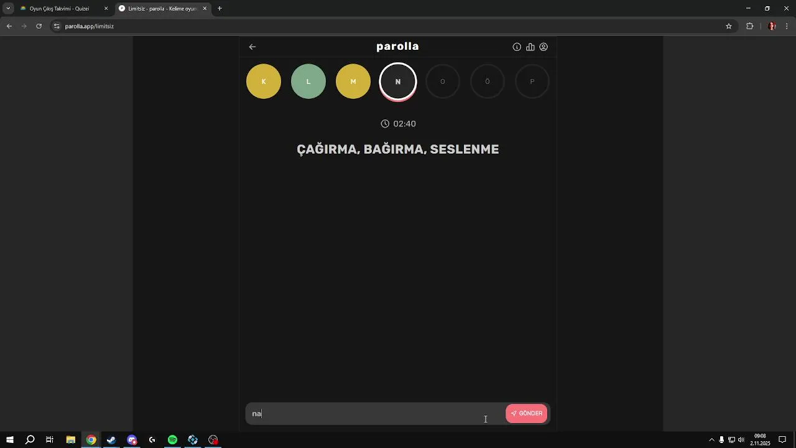Open the Chrome profile avatar
The image size is (796, 448).
point(772,26)
